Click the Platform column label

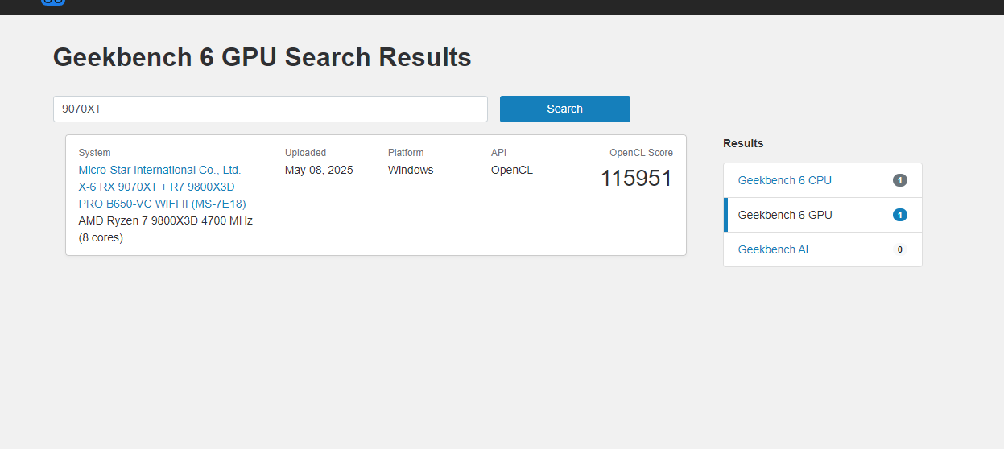(x=406, y=153)
